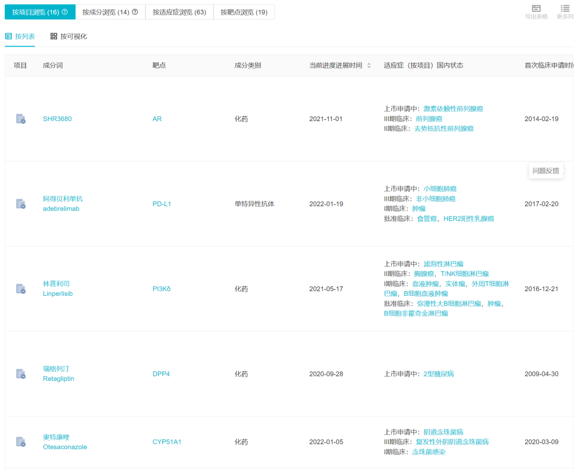Open project icon for Otesaconazole row
Image resolution: width=579 pixels, height=471 pixels.
tap(21, 442)
